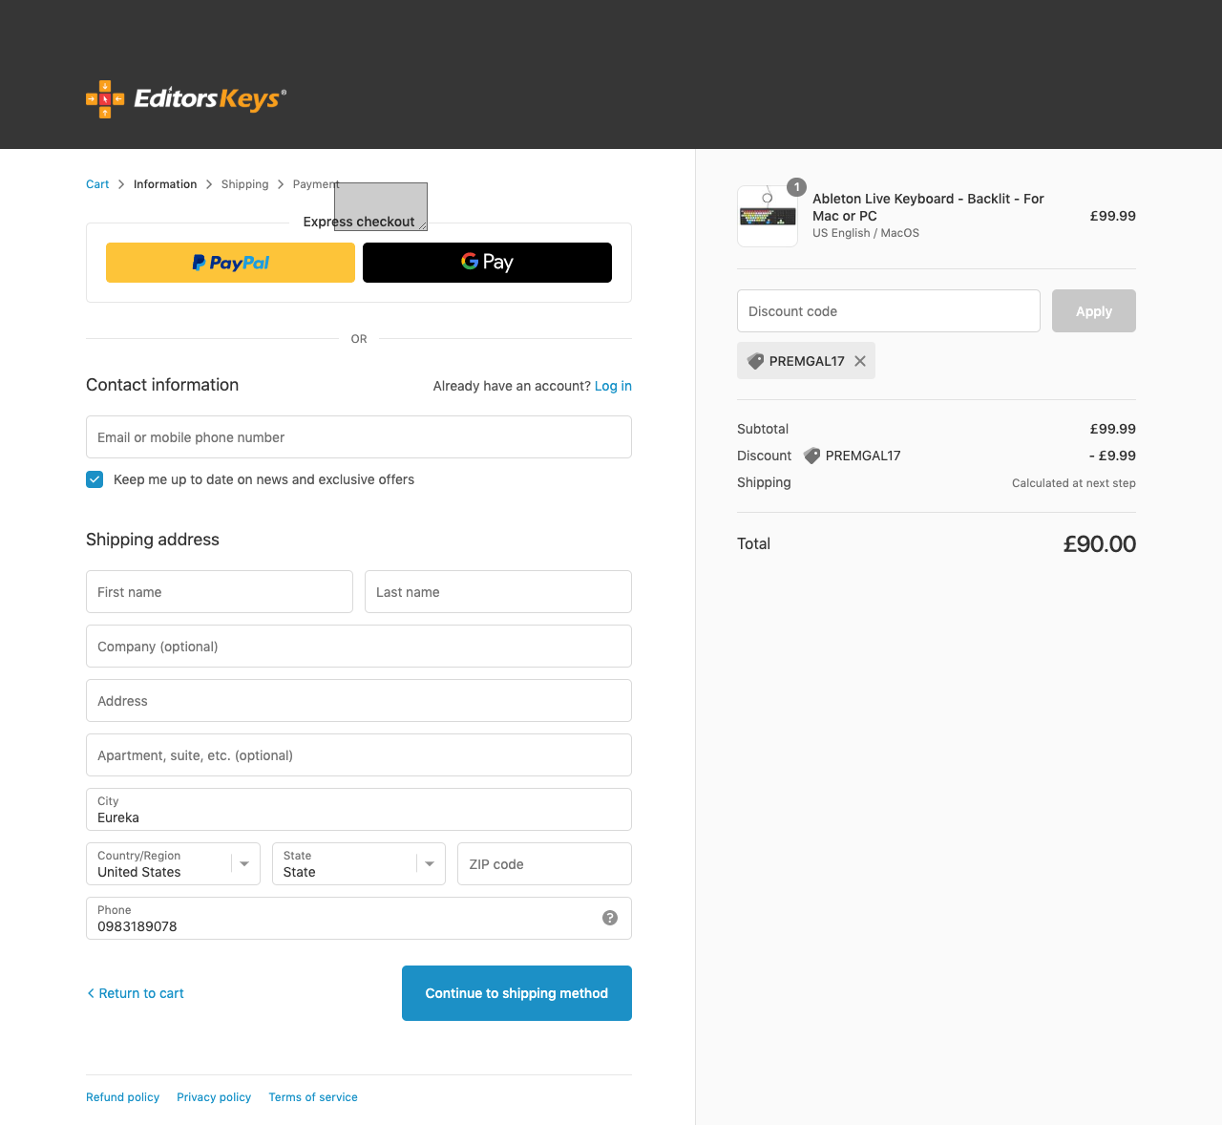Click the Contact information heading

(162, 385)
